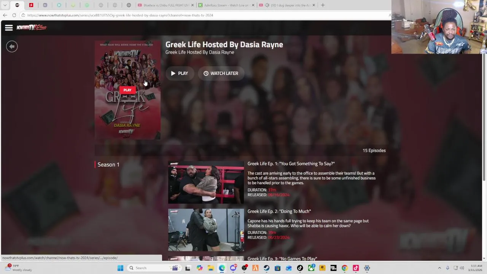Open the pink TikTok taskbar icon
The width and height of the screenshot is (487, 274).
pos(356,268)
